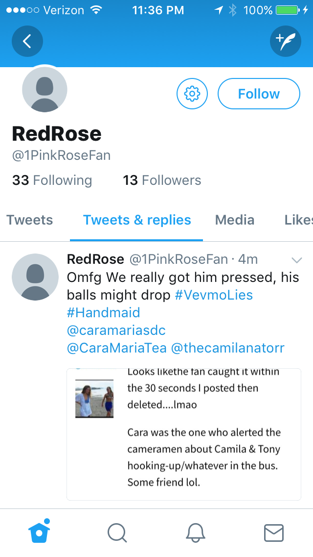Open profile settings gear icon
The width and height of the screenshot is (313, 557).
coord(192,94)
